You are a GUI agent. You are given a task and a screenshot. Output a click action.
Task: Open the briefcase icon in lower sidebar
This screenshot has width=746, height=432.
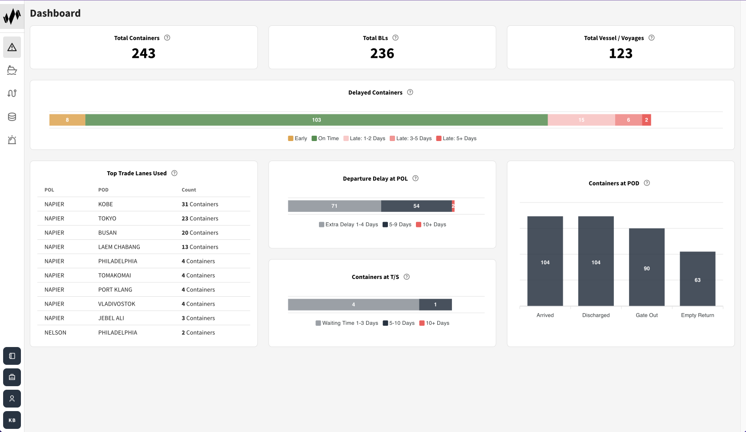[12, 377]
